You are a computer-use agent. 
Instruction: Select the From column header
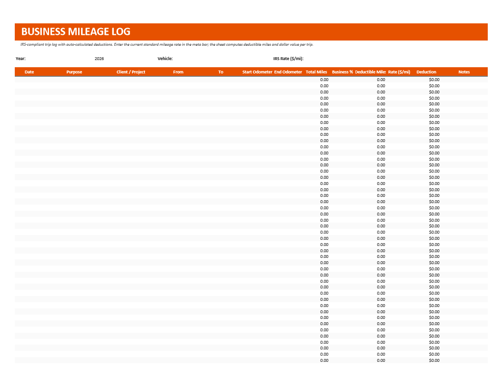178,72
